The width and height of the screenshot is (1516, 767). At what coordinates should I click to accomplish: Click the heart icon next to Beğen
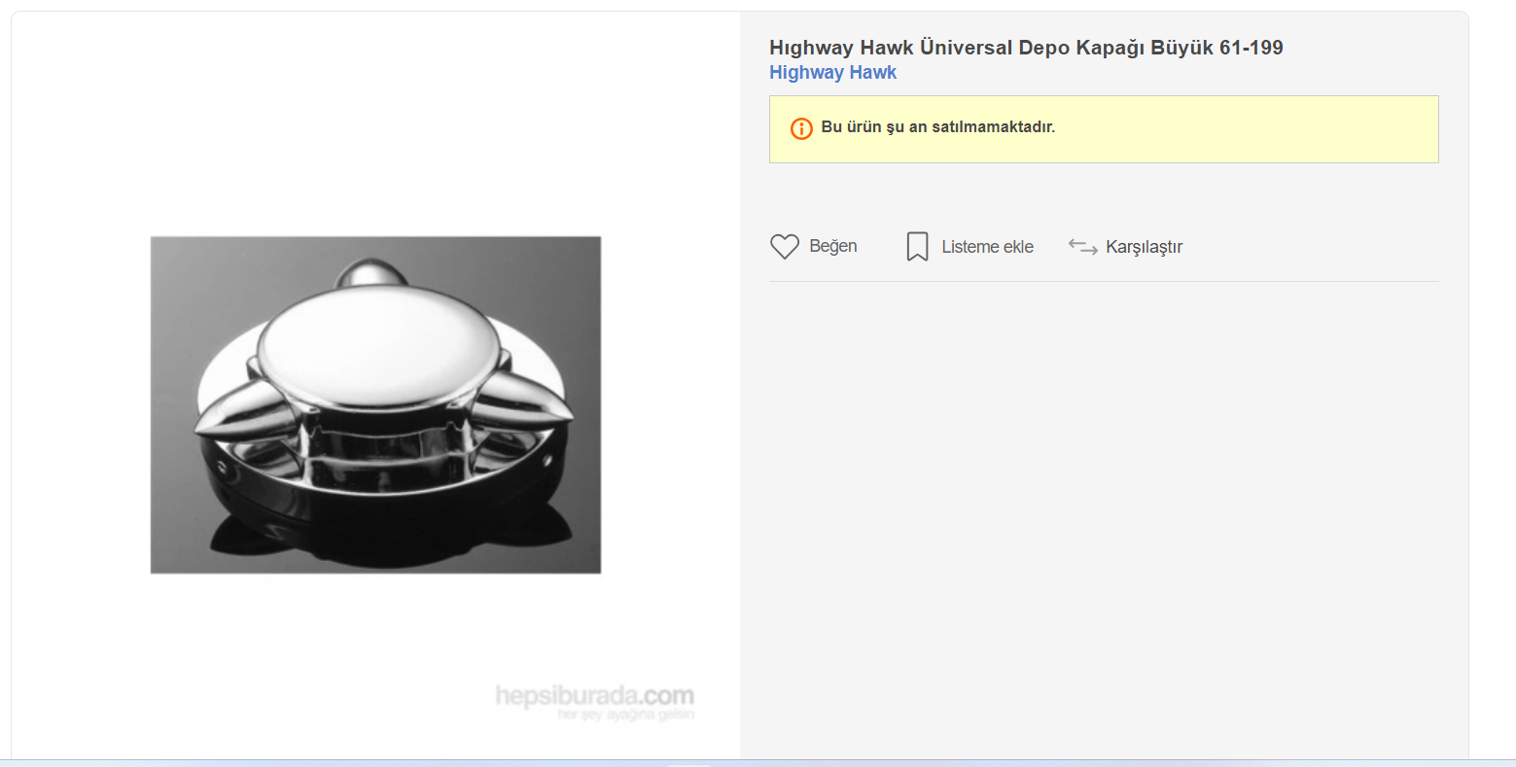785,247
